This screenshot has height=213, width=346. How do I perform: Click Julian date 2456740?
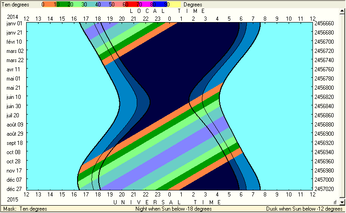[x=324, y=60]
